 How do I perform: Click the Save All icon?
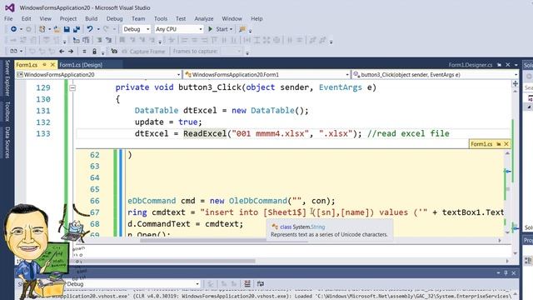pyautogui.click(x=77, y=29)
